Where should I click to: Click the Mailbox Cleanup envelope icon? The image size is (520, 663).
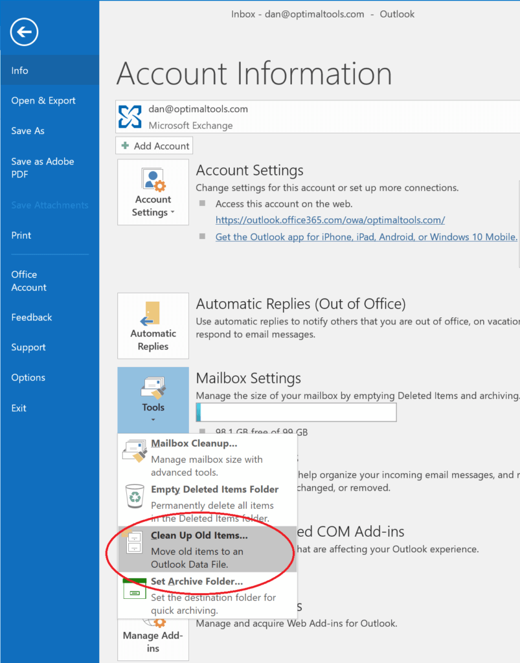click(135, 451)
